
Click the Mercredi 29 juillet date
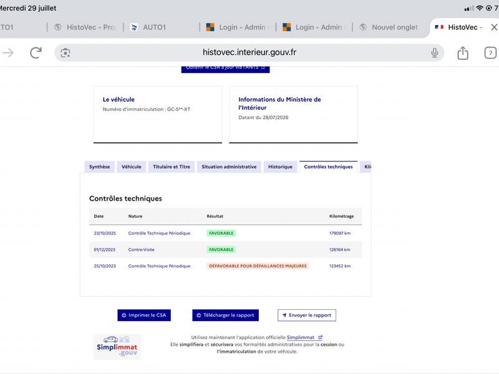click(x=28, y=8)
